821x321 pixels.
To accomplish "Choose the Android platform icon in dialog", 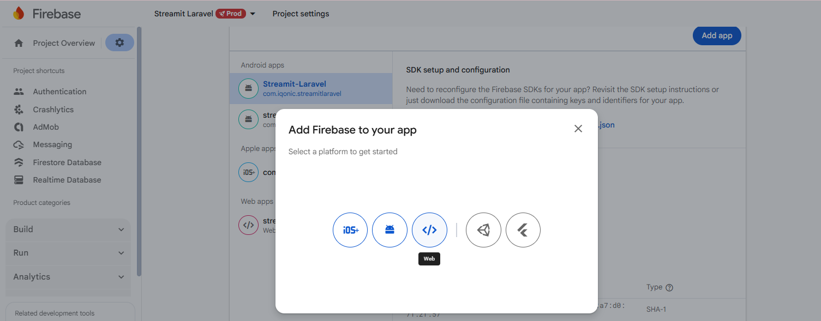I will (x=389, y=230).
